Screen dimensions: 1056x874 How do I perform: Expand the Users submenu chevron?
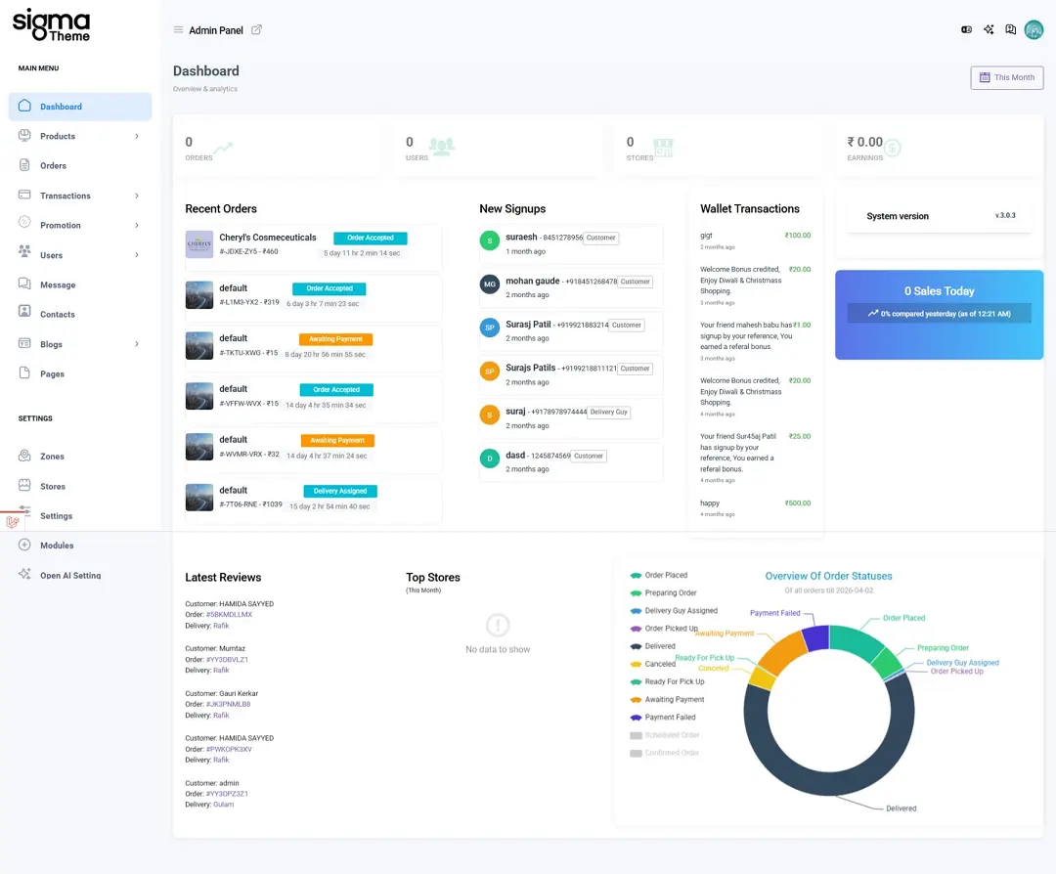point(137,255)
